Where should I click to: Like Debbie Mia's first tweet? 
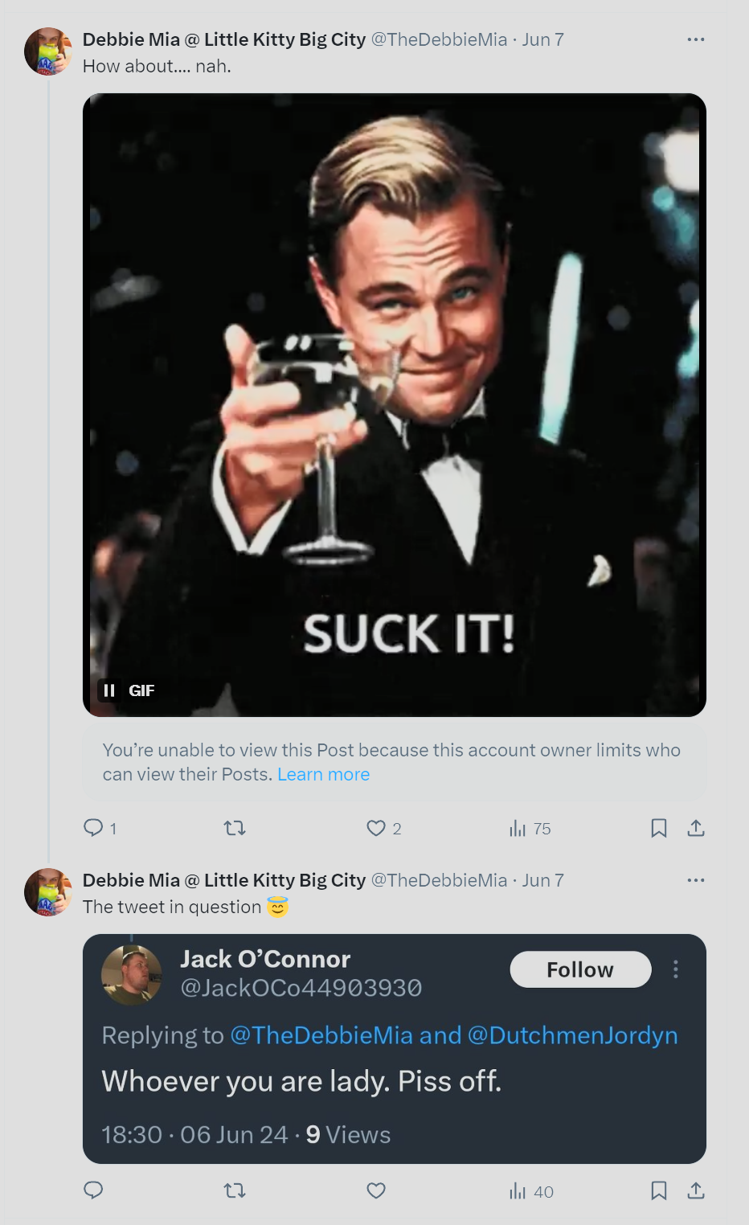point(374,828)
